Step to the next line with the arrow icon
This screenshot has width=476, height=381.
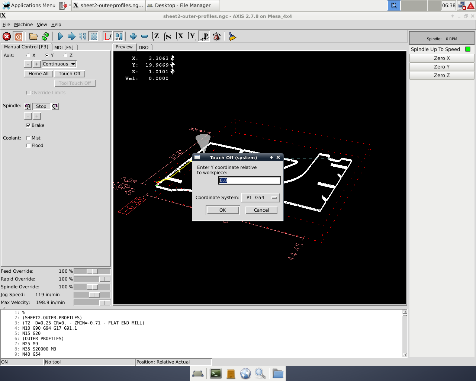click(x=71, y=36)
